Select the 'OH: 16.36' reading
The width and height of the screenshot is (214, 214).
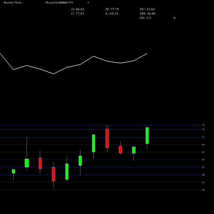point(148,13)
